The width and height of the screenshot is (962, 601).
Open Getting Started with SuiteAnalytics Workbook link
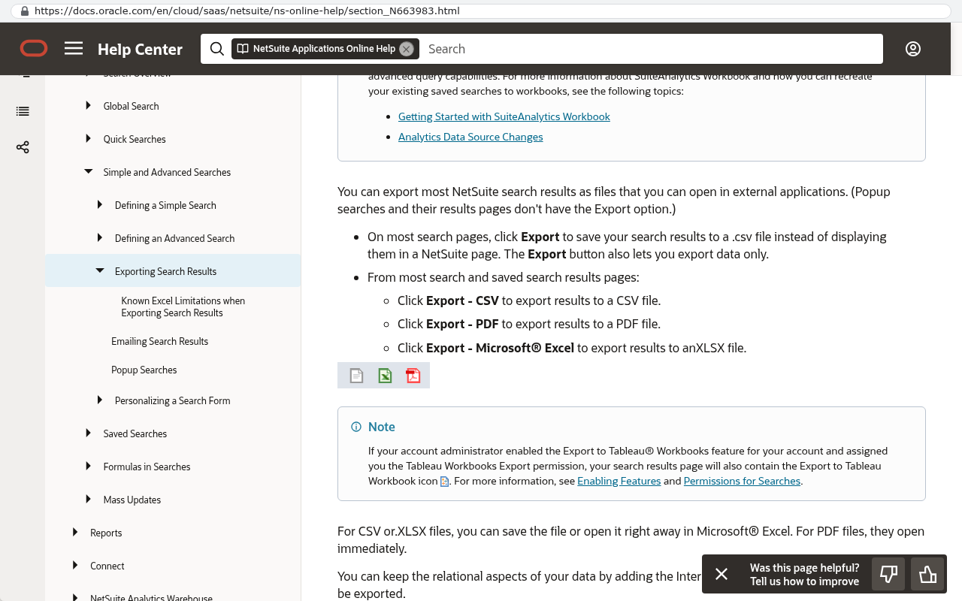[x=504, y=116]
